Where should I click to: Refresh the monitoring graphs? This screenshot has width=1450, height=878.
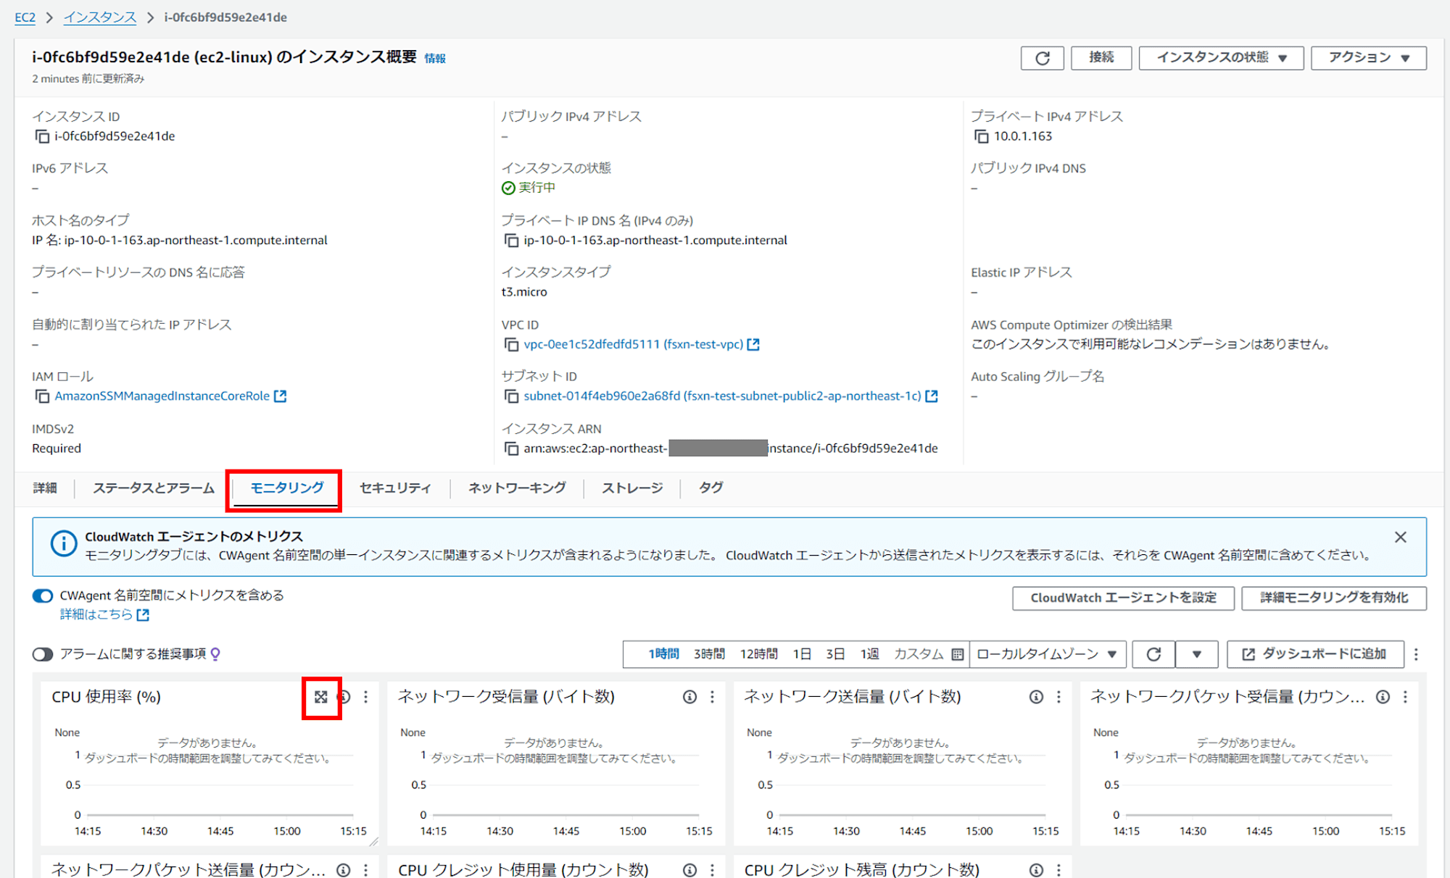[x=1153, y=654]
